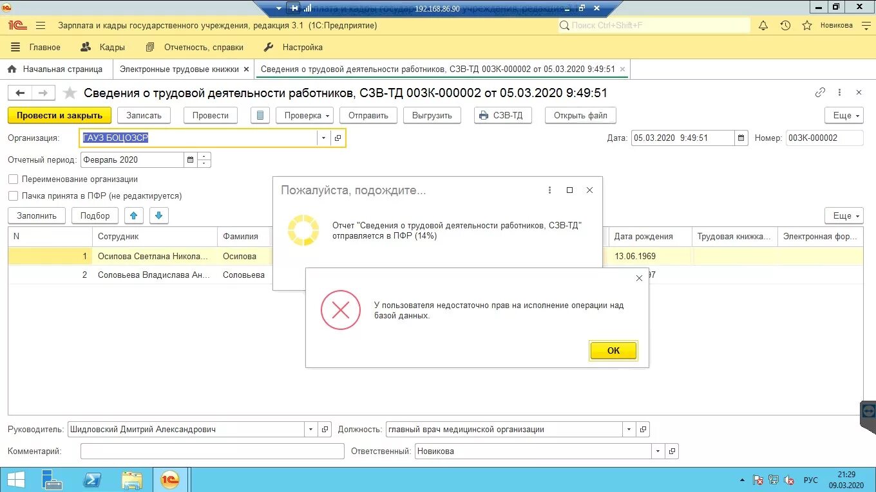Screen dimensions: 876x492
Task: Click the Номер field
Action: (x=824, y=138)
